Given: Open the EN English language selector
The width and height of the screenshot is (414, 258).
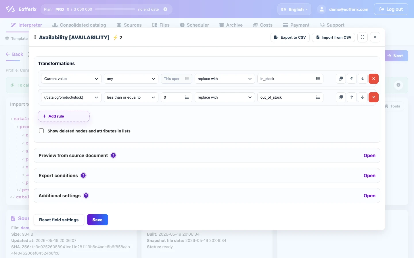Looking at the screenshot, I should [294, 9].
